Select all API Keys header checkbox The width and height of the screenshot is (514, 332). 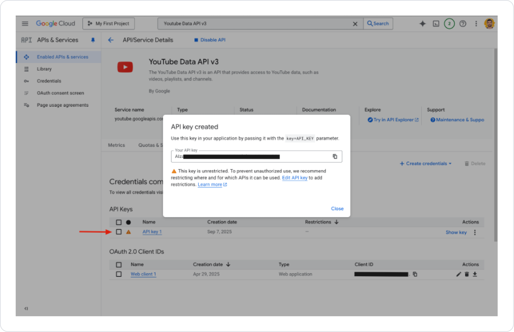pos(119,222)
